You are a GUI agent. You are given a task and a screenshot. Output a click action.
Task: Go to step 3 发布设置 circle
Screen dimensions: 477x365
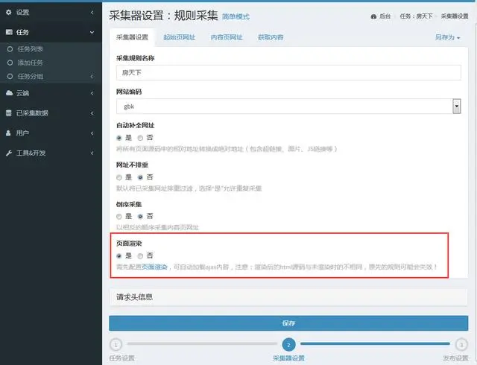point(461,345)
